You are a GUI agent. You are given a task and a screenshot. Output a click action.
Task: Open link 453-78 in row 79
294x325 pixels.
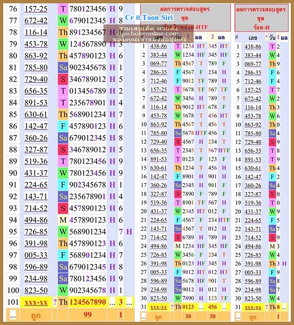pyautogui.click(x=36, y=44)
